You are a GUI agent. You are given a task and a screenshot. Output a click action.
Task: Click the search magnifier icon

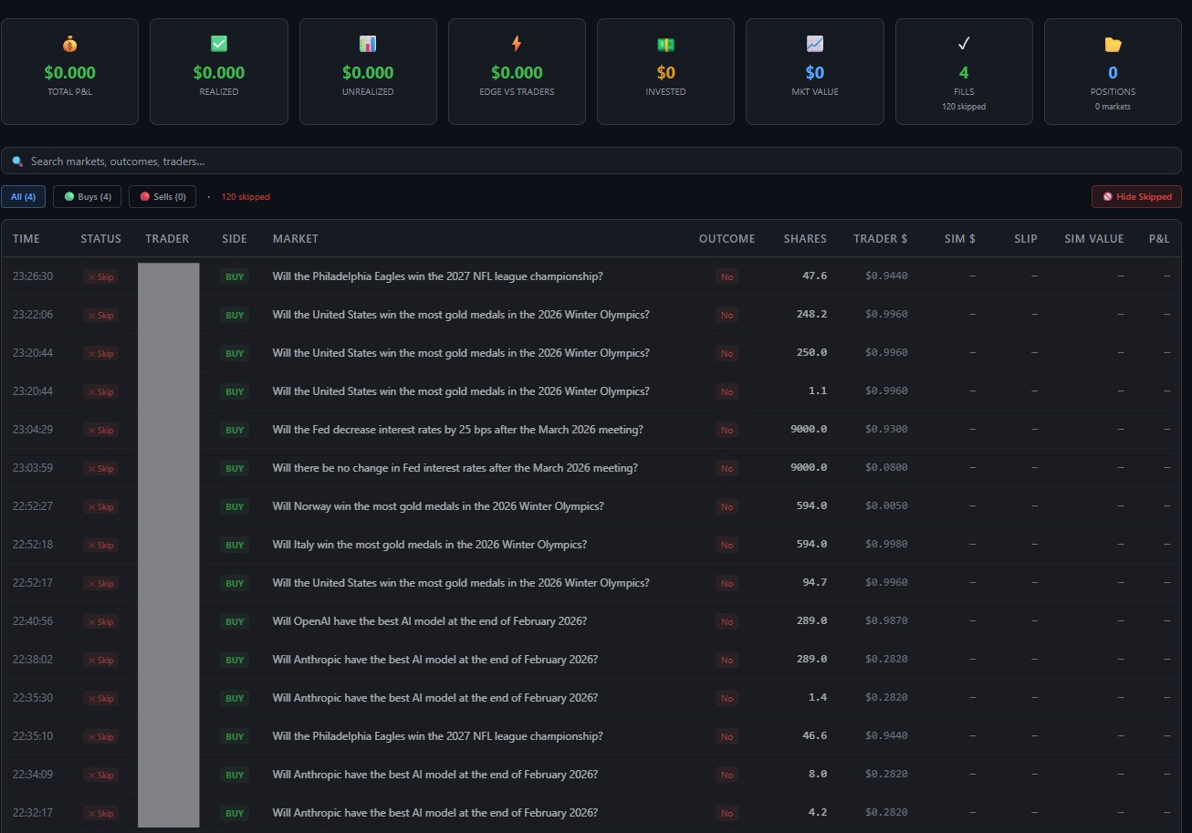tap(17, 161)
